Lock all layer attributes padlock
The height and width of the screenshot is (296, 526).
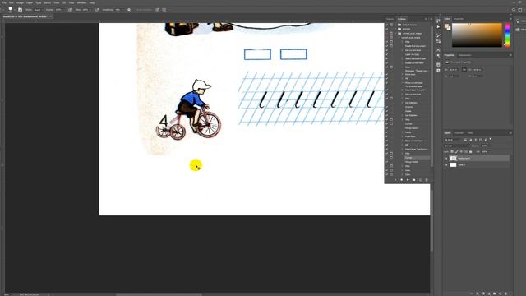(x=471, y=151)
